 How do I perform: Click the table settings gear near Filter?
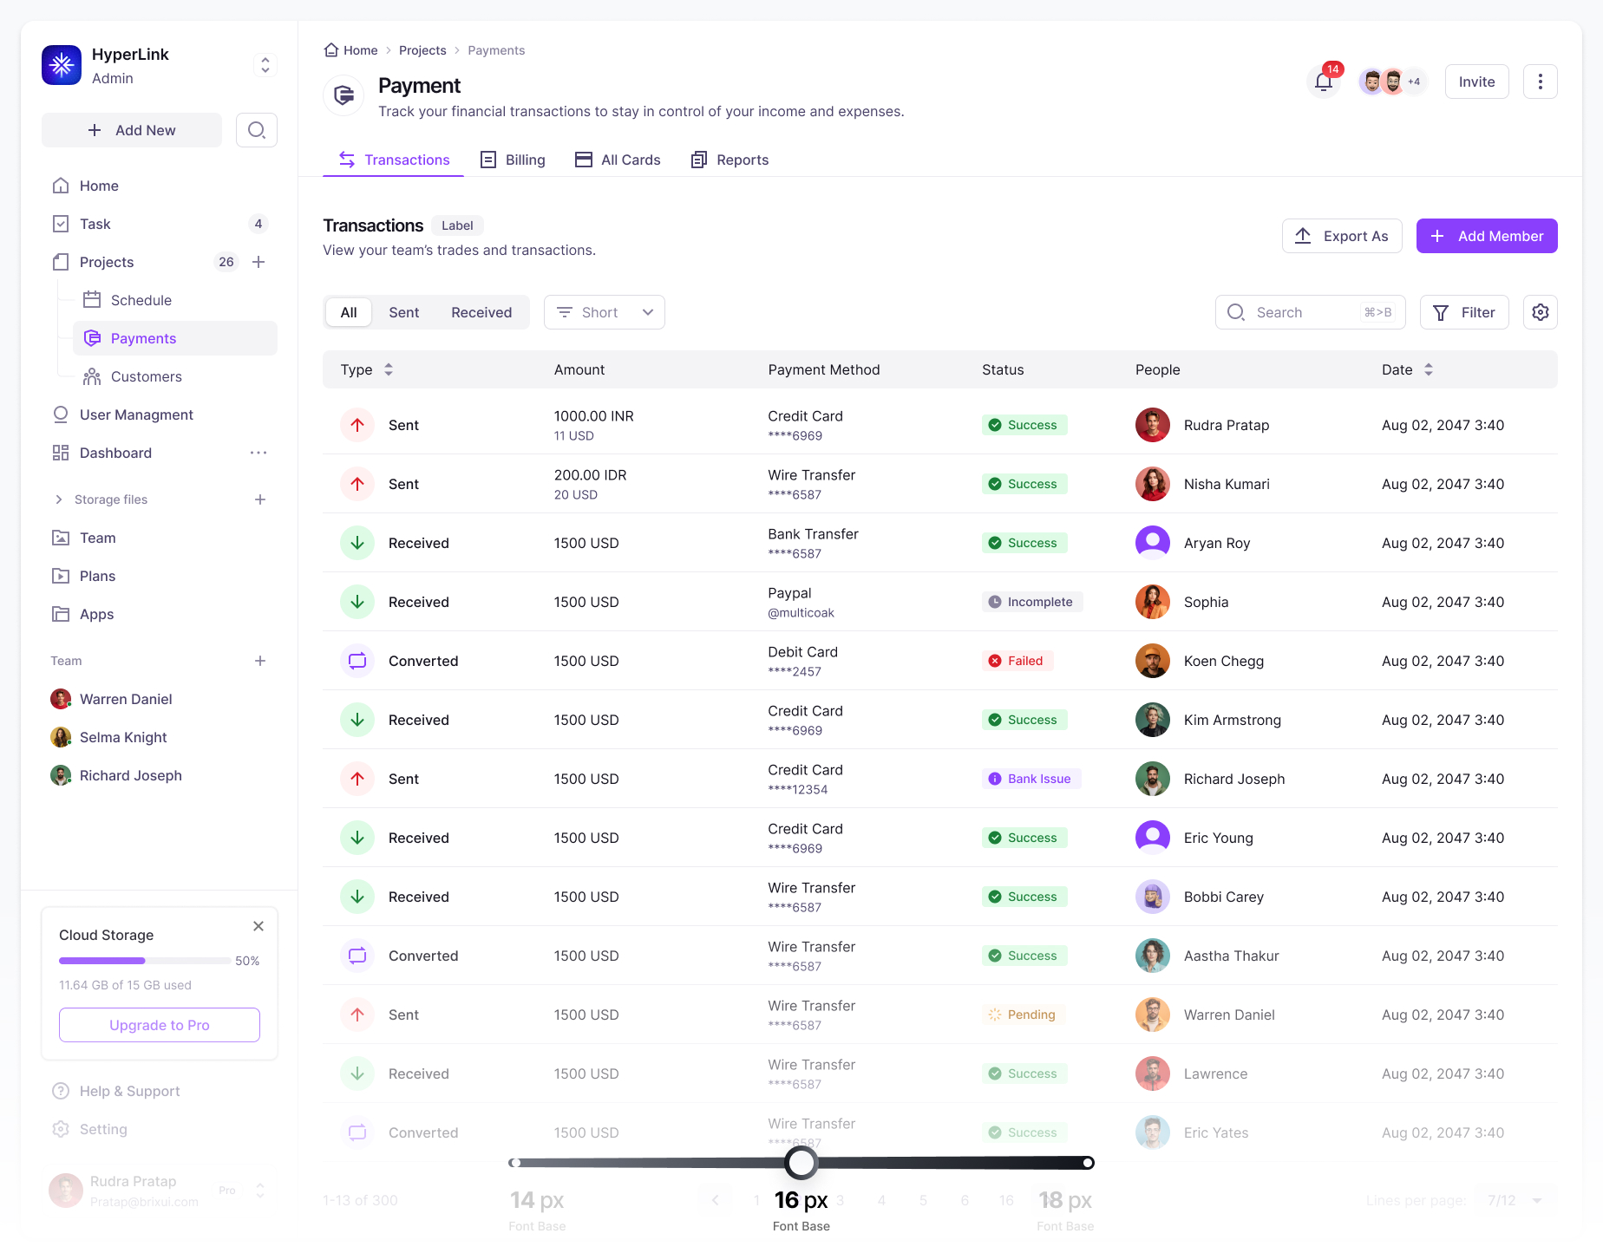[x=1541, y=312]
